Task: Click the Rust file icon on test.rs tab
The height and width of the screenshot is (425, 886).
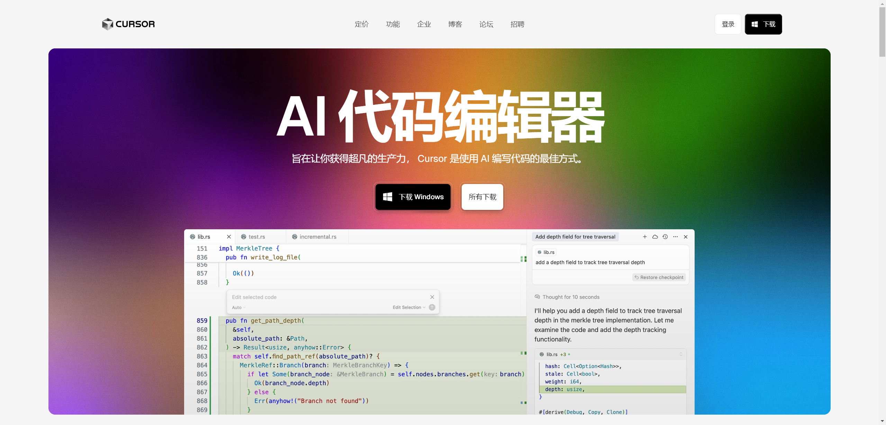Action: click(x=244, y=237)
